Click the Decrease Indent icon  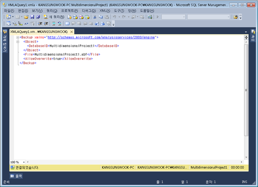click(x=40, y=23)
